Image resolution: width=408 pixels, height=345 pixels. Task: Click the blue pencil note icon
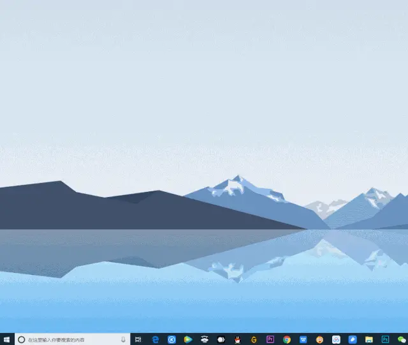(x=353, y=339)
